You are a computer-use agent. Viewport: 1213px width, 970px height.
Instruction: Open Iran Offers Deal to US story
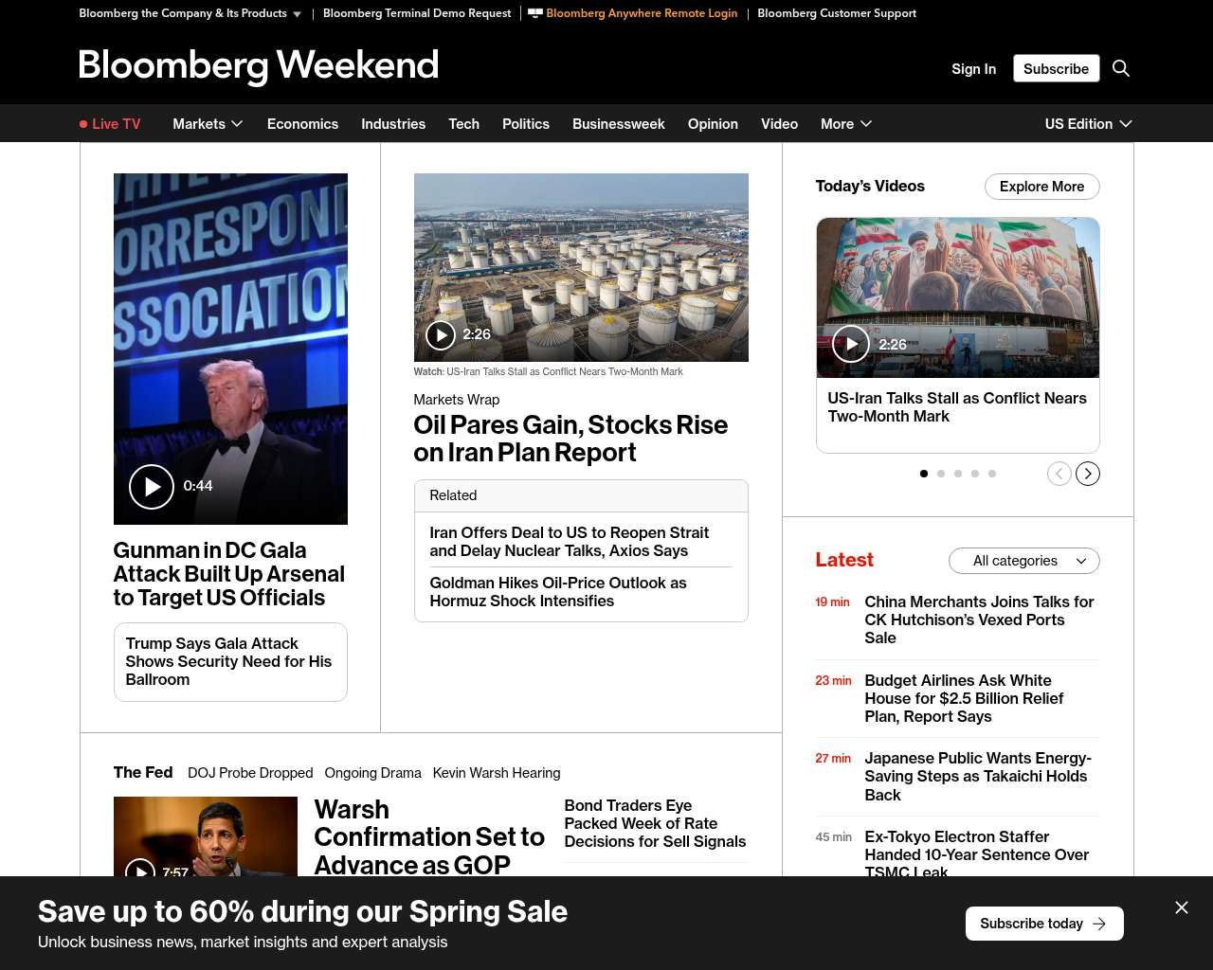(570, 542)
